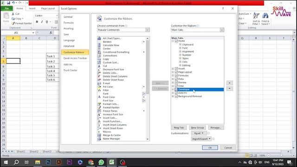Click the Rename button
297x167 pixels.
tap(216, 128)
